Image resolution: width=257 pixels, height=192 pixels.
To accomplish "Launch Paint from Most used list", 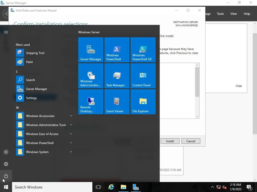I will (x=44, y=62).
